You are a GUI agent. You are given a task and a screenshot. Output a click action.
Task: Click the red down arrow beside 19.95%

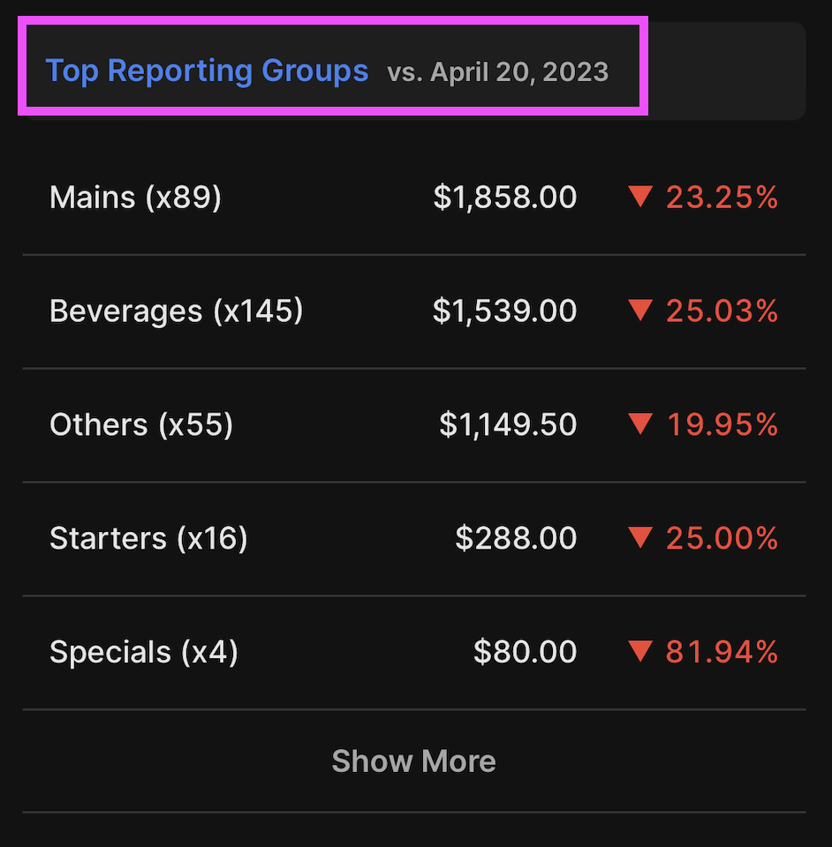[x=640, y=424]
